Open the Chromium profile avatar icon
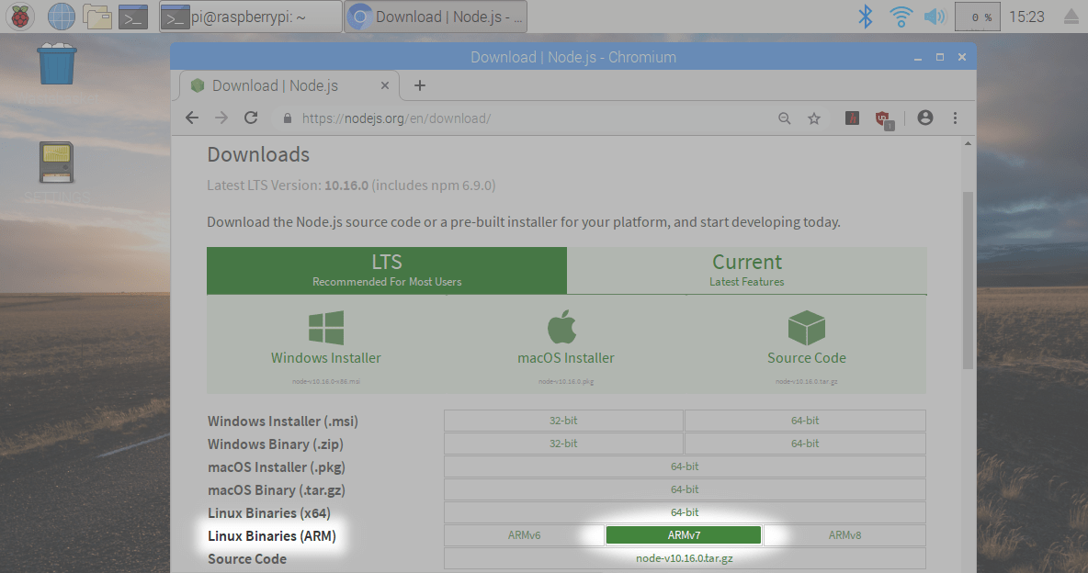Image resolution: width=1088 pixels, height=573 pixels. coord(925,118)
